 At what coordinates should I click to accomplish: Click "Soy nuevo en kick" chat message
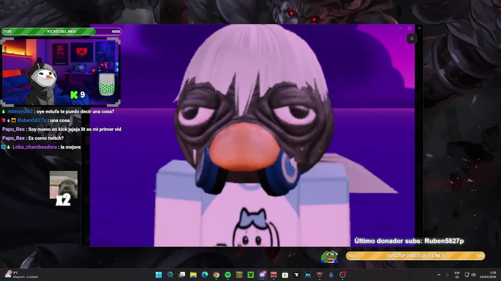75,129
